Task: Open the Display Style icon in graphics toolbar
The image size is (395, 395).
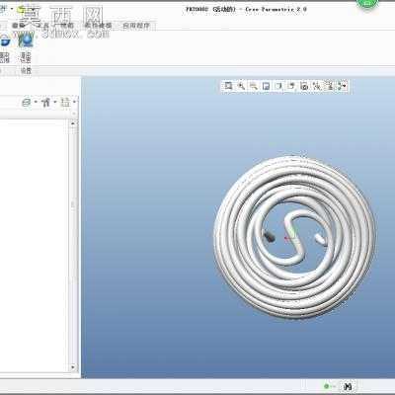Action: pyautogui.click(x=278, y=86)
